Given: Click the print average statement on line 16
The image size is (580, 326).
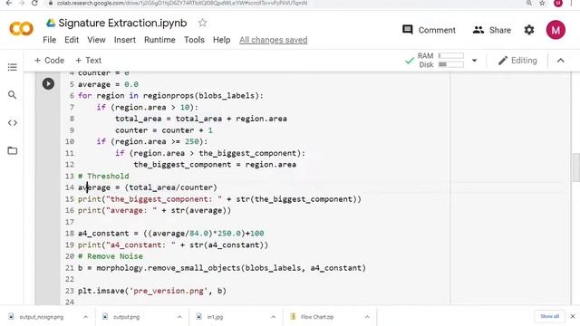Looking at the screenshot, I should 154,210.
